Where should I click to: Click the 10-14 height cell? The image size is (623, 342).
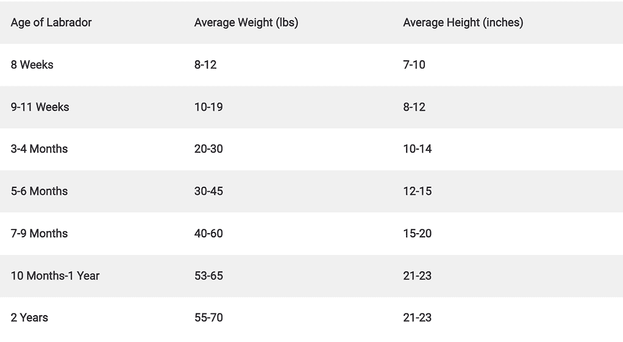[x=417, y=148]
